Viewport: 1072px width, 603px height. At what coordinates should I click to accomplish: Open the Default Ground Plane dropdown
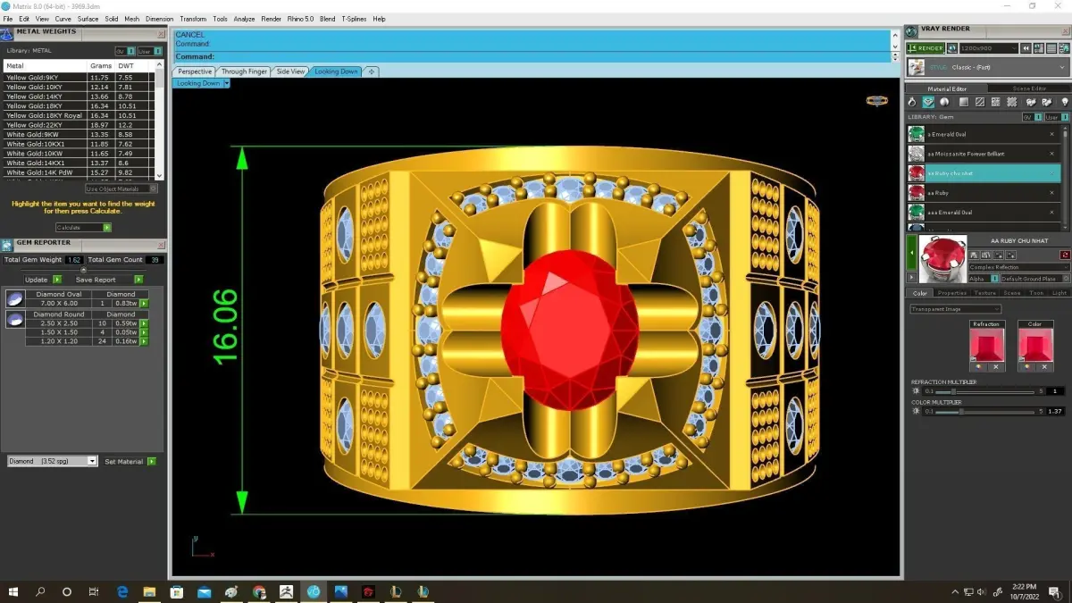[x=1034, y=279]
